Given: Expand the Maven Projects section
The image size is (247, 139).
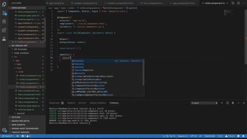Looking at the screenshot, I should (x=20, y=121).
